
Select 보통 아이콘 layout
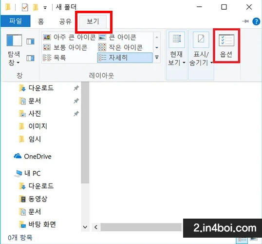click(65, 47)
